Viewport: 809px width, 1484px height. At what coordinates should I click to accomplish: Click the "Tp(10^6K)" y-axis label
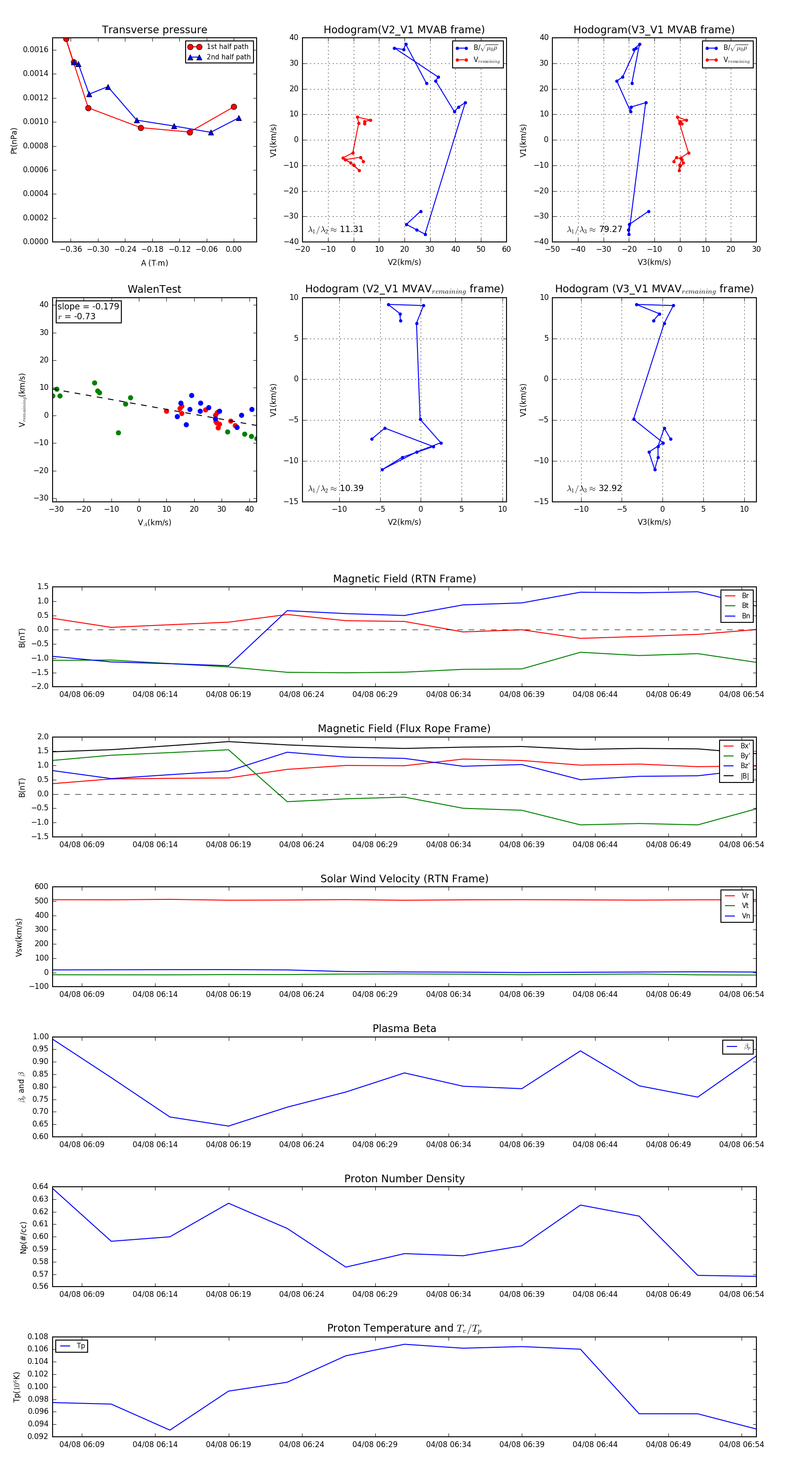coord(17,1387)
